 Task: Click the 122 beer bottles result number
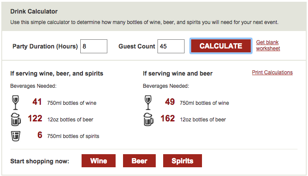(35, 118)
